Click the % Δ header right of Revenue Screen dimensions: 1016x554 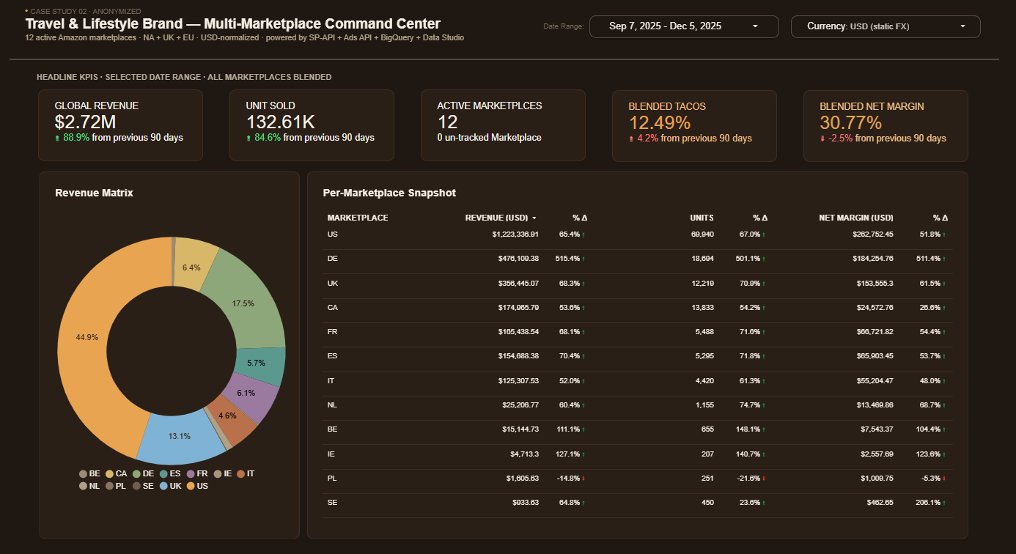pyautogui.click(x=580, y=218)
